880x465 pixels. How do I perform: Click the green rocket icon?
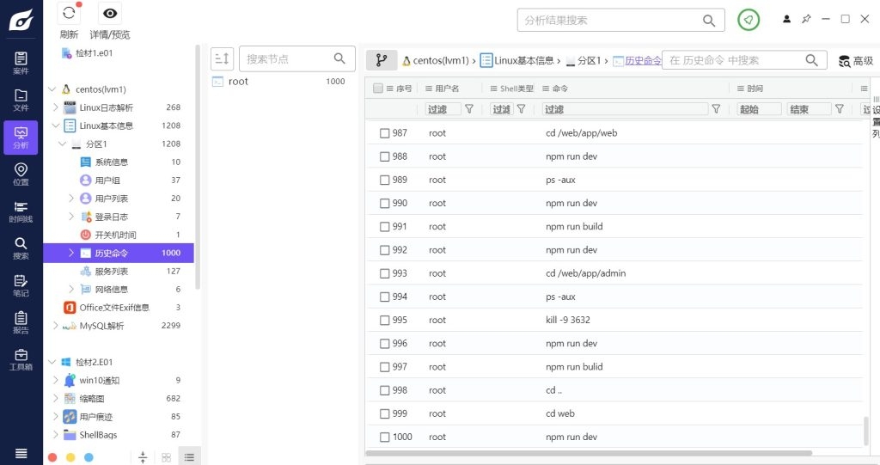tap(748, 20)
